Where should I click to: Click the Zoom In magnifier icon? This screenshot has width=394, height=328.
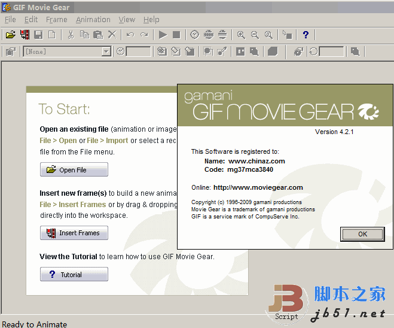coord(241,35)
